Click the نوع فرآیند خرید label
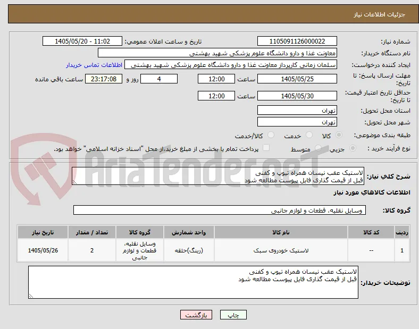Viewport: 419px width, 329px height. tap(389, 148)
